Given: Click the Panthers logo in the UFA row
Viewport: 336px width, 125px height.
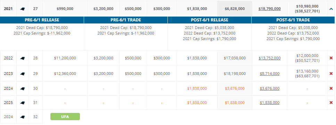Looking at the screenshot, I should click(22, 117).
